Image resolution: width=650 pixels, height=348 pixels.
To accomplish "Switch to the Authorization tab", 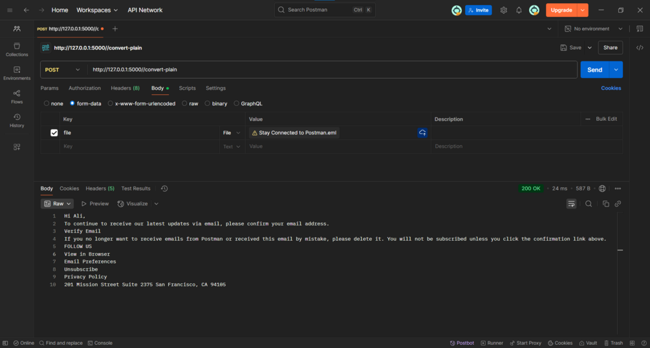I will [85, 88].
